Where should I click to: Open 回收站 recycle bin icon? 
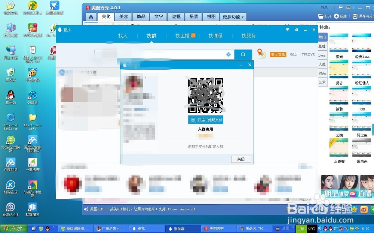[x=11, y=75]
